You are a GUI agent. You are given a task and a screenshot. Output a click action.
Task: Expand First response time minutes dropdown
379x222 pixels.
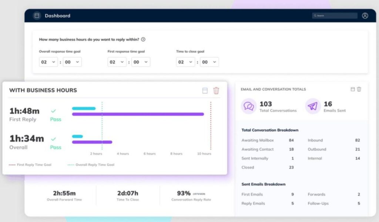click(141, 62)
